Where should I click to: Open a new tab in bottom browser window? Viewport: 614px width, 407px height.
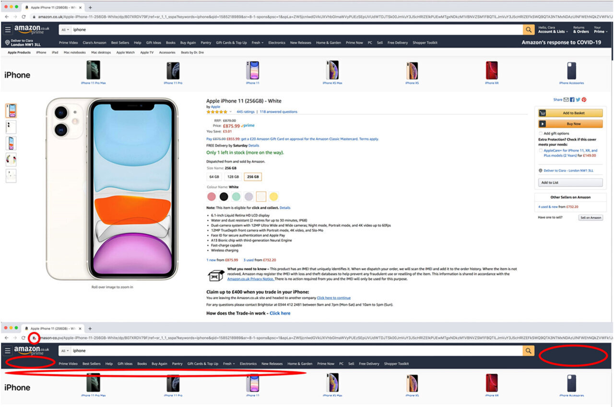click(x=90, y=328)
